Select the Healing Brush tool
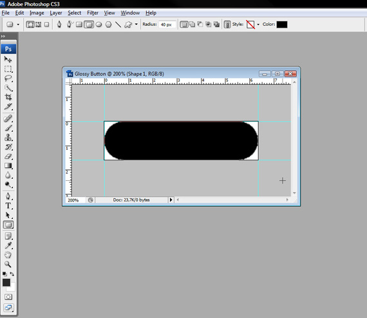367x318 pixels. pyautogui.click(x=8, y=118)
